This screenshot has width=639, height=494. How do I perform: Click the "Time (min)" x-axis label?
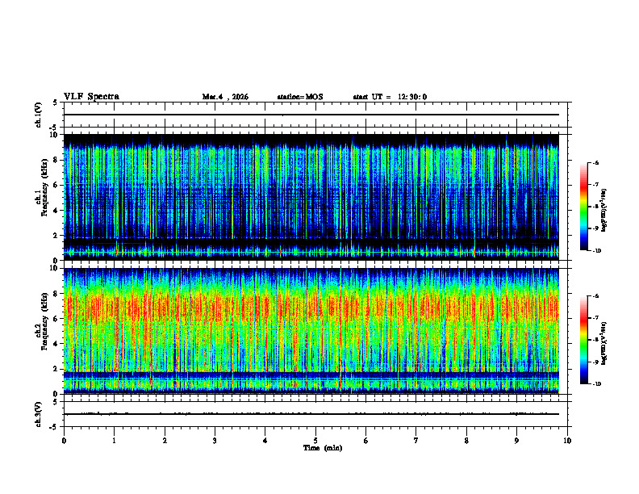point(323,448)
